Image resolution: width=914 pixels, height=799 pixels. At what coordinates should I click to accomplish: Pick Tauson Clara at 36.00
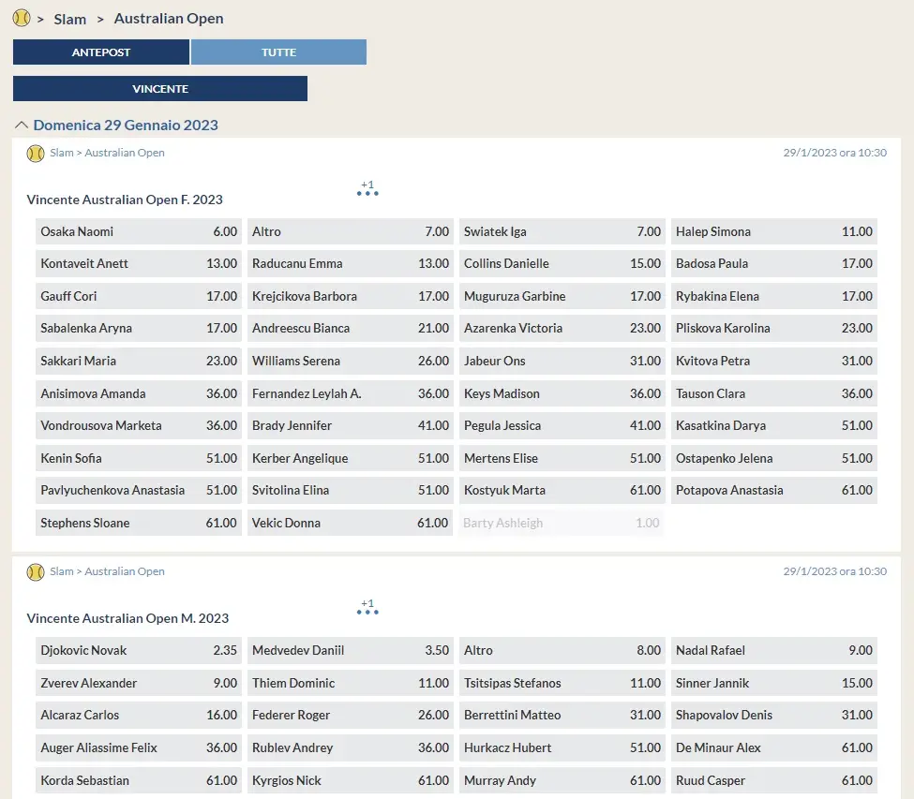(774, 393)
